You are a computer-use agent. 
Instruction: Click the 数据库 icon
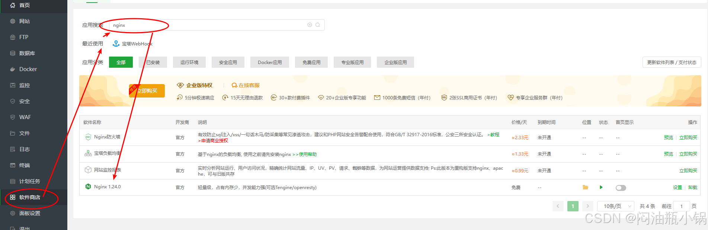pyautogui.click(x=13, y=53)
